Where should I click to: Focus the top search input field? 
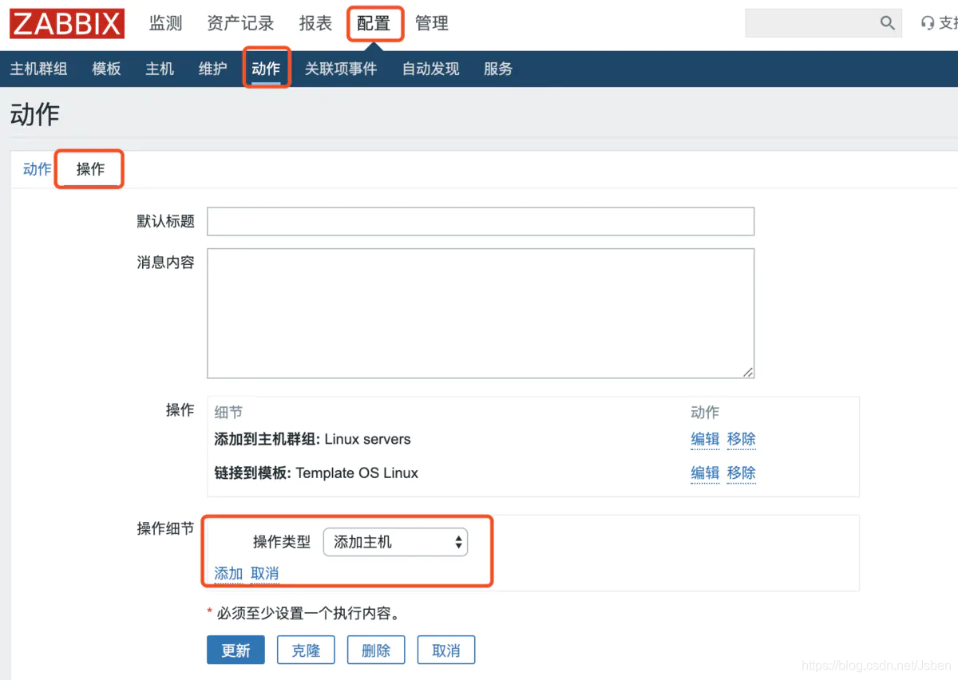pyautogui.click(x=811, y=23)
